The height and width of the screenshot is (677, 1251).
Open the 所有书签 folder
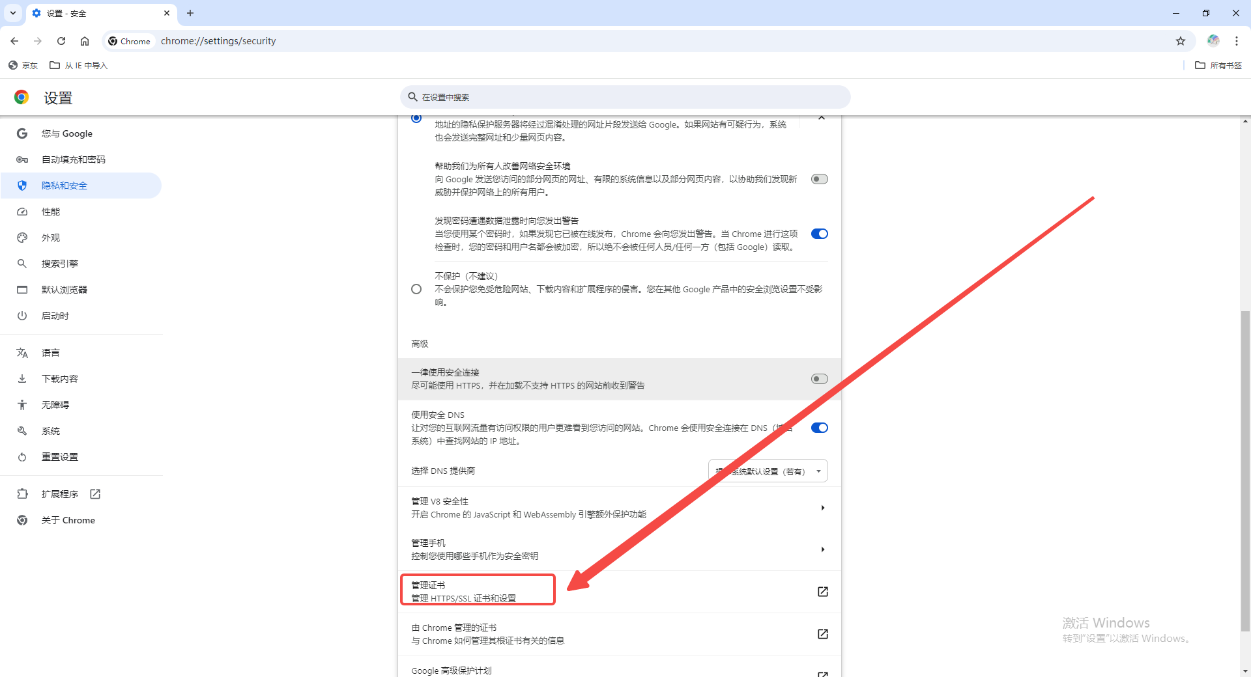point(1218,65)
